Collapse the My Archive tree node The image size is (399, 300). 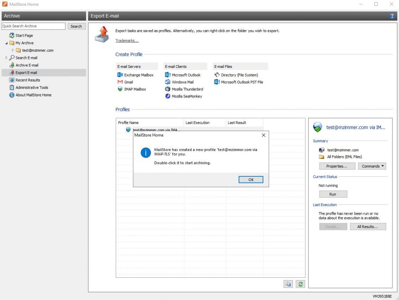click(x=7, y=43)
